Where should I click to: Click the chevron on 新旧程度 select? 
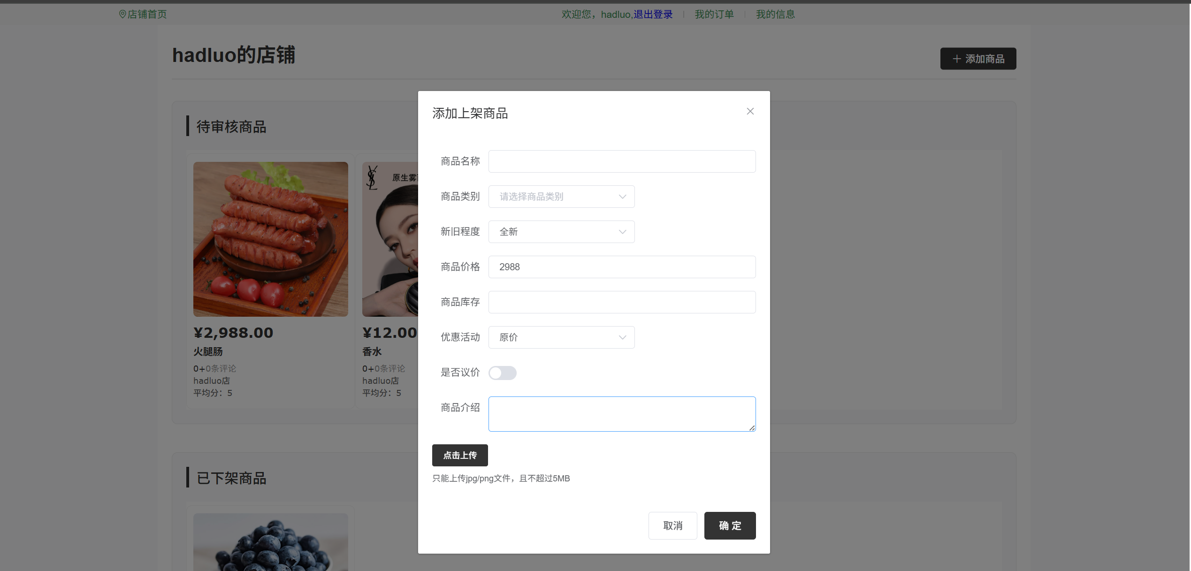[622, 232]
